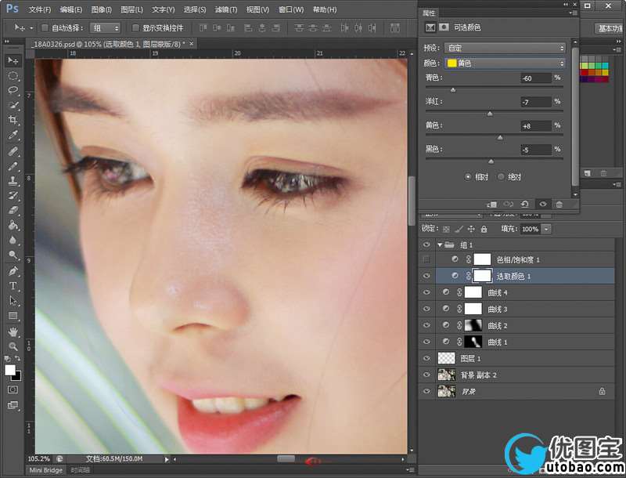Select the History Brush tool

13,195
